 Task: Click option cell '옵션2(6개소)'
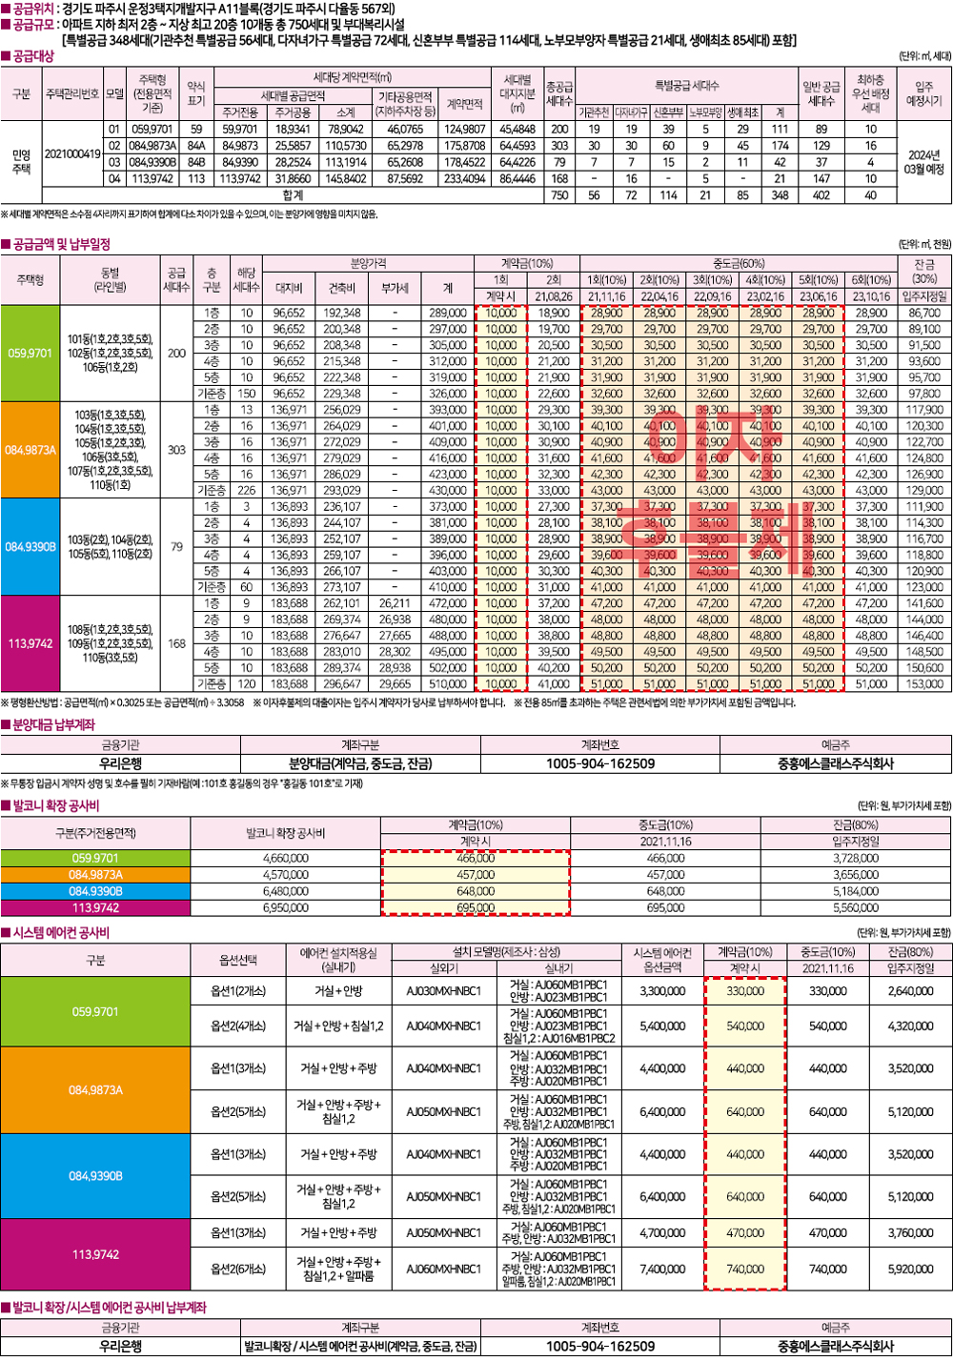click(238, 1270)
